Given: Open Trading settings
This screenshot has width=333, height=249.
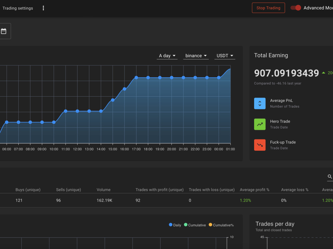Looking at the screenshot, I should 18,8.
